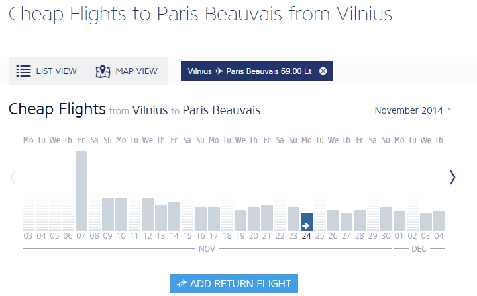The width and height of the screenshot is (477, 296).
Task: Choose the price bar for November 12
Action: coord(148,213)
